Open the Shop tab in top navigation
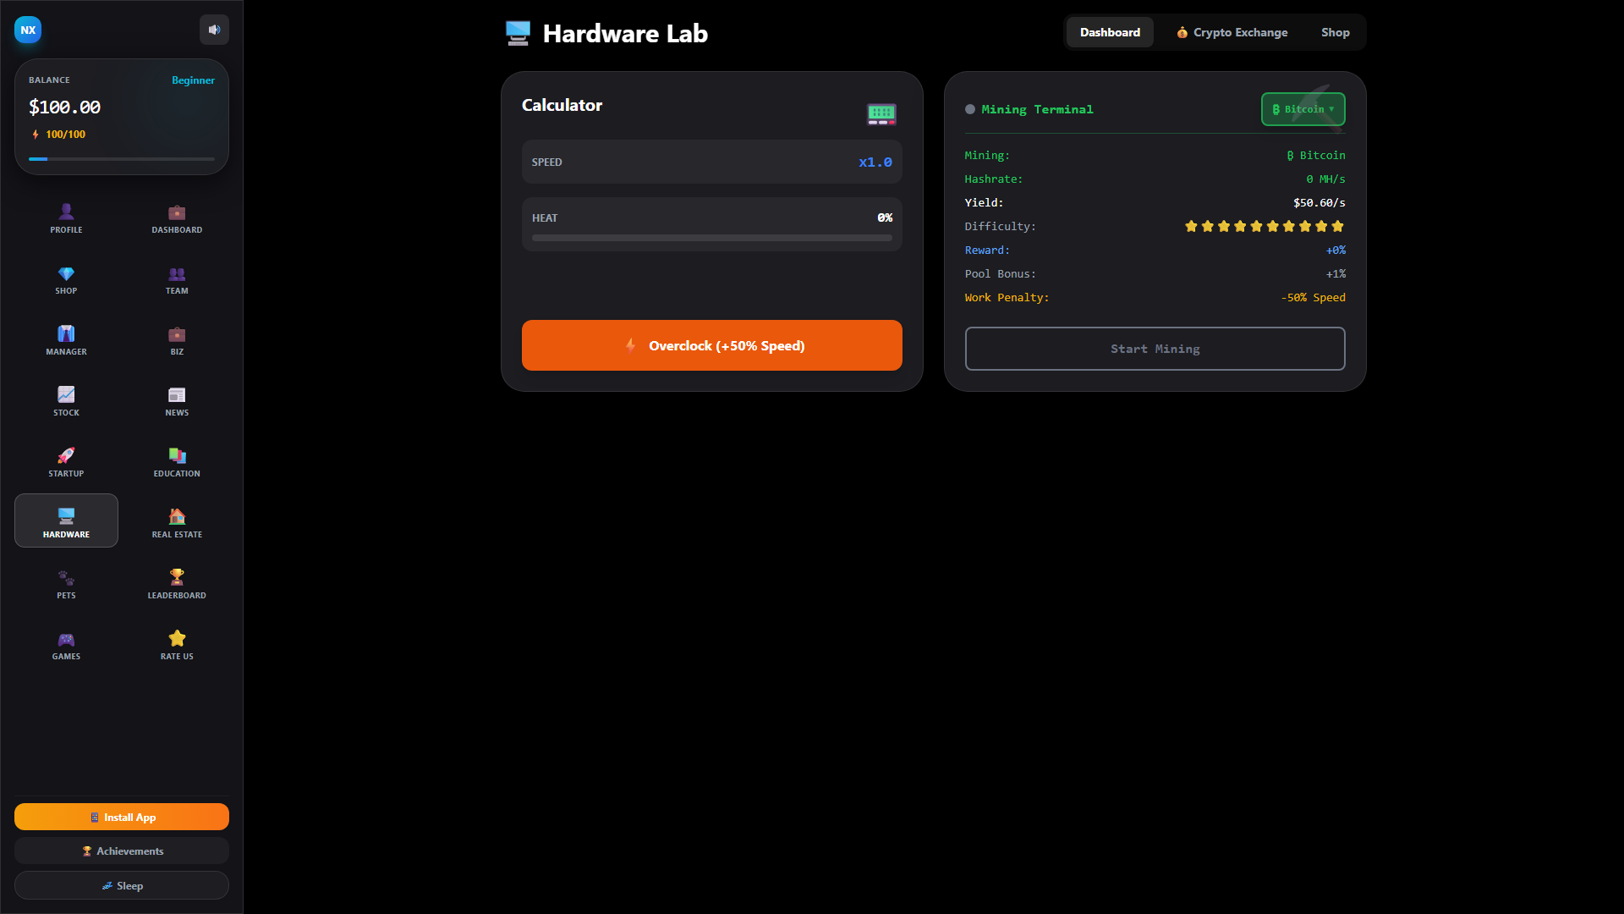The width and height of the screenshot is (1624, 914). [x=1335, y=32]
